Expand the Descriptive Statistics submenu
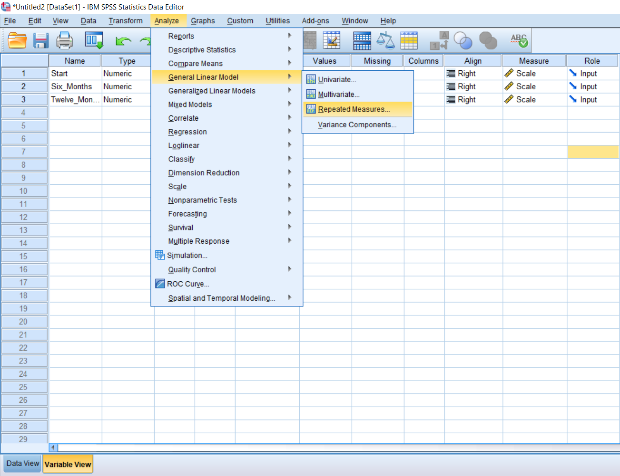Image resolution: width=620 pixels, height=476 pixels. point(201,49)
